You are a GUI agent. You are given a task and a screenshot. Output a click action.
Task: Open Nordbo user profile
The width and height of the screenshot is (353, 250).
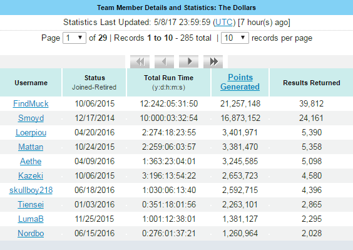(31, 234)
